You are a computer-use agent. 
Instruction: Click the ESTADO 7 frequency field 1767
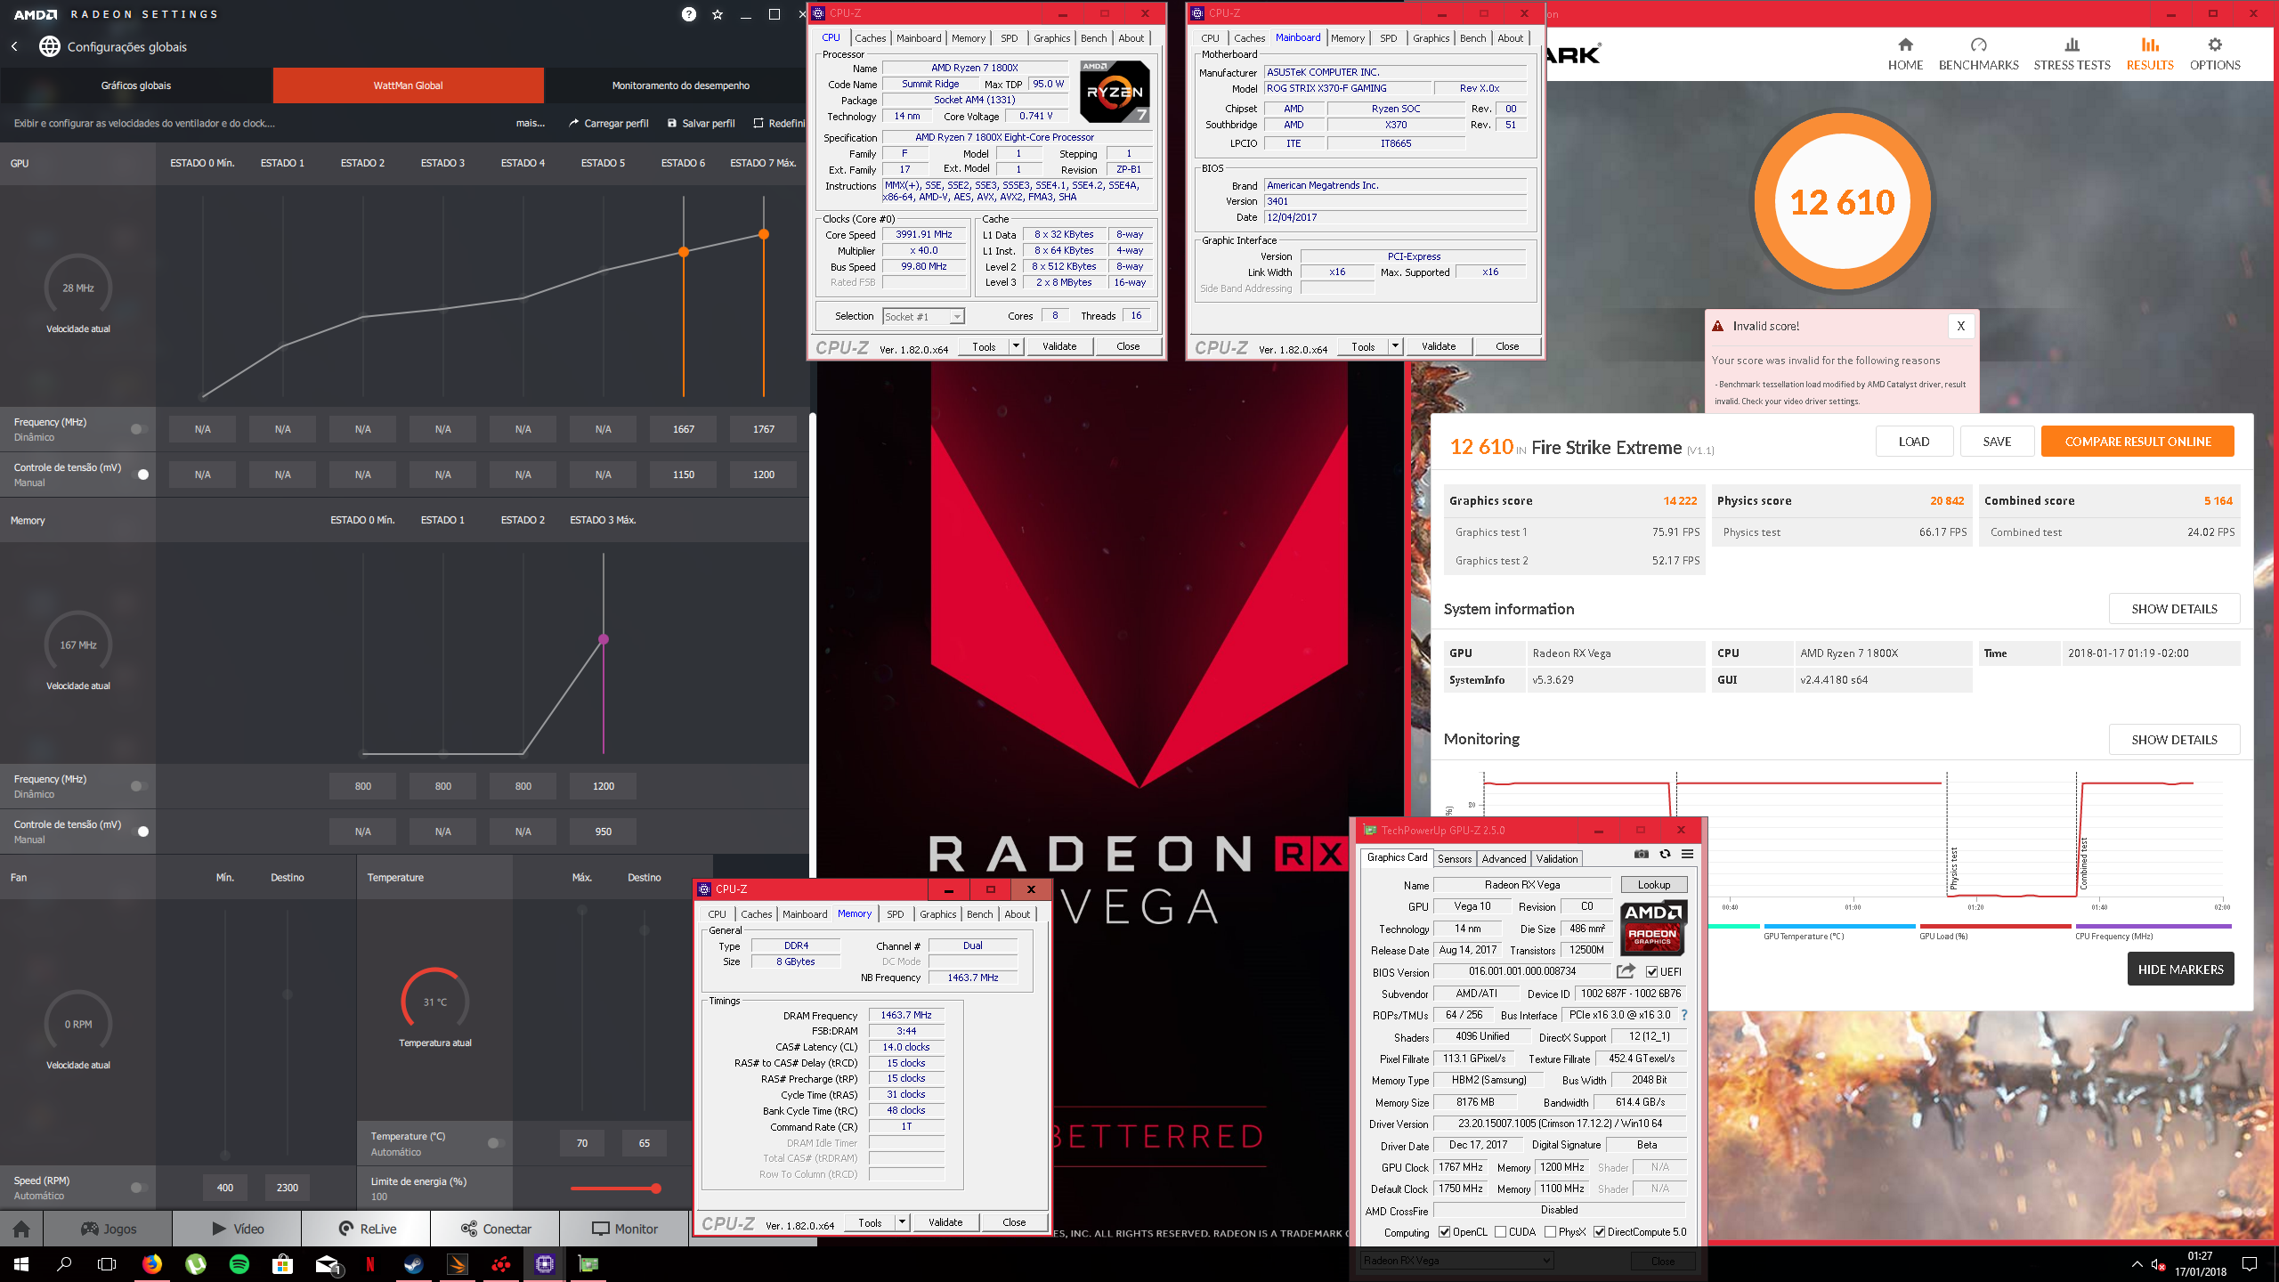tap(764, 429)
